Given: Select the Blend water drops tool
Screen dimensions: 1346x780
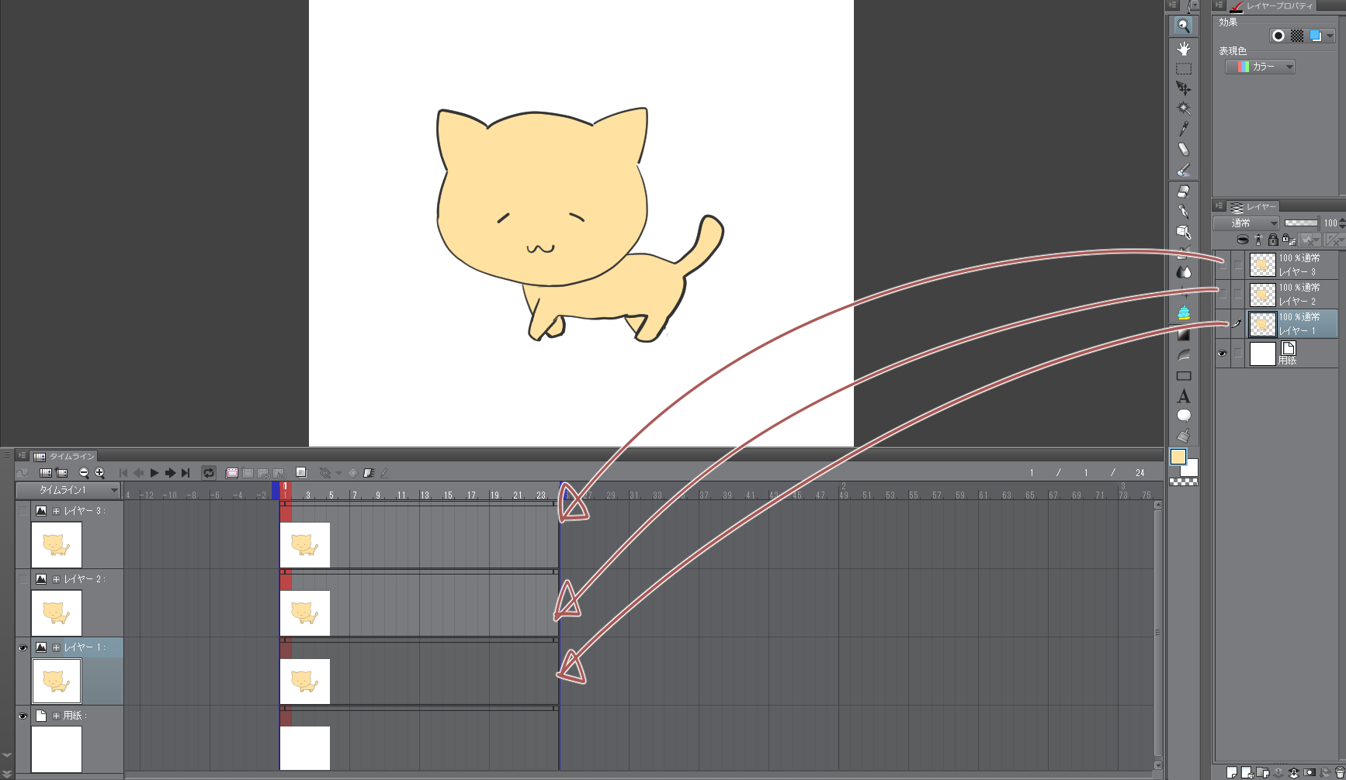Looking at the screenshot, I should click(x=1183, y=271).
